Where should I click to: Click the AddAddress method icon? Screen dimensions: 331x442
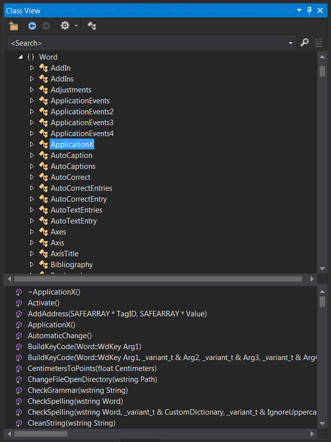click(19, 314)
